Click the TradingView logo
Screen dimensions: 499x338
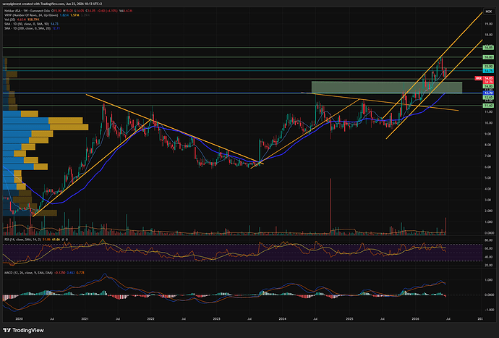(24, 330)
